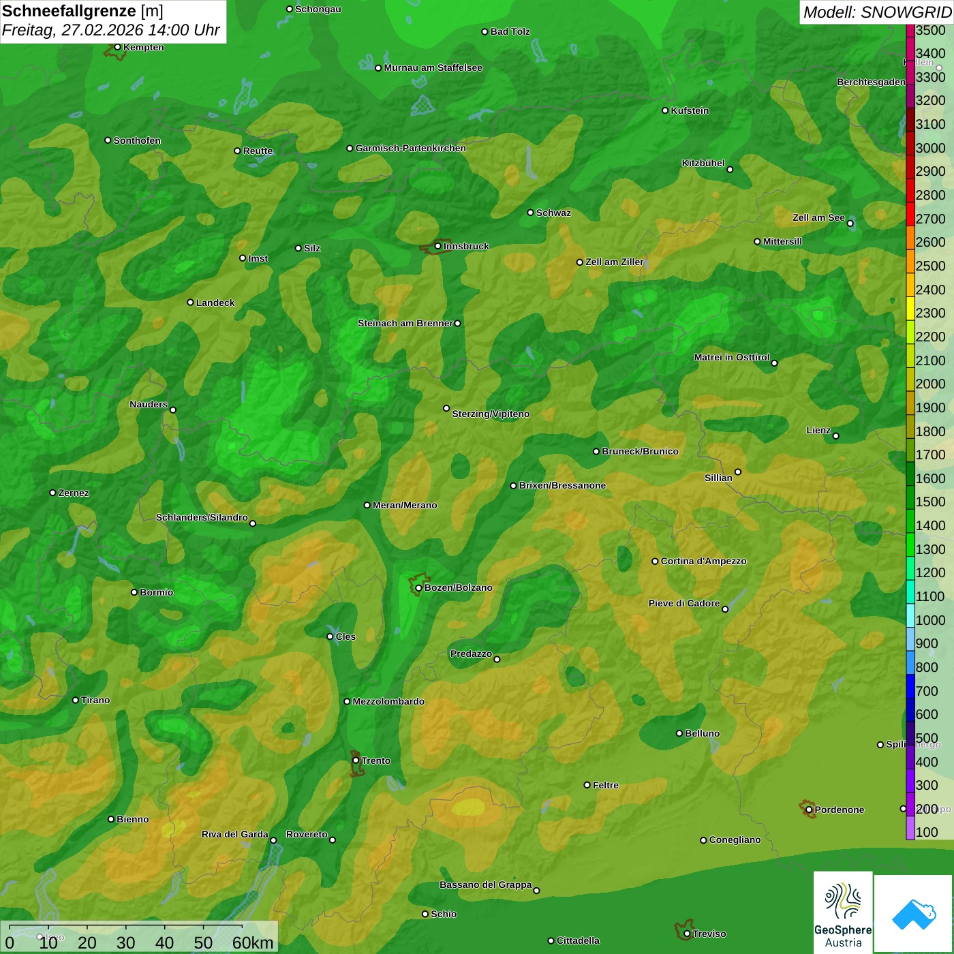
Task: Click the Bozen/Bolzano city label
Action: pyautogui.click(x=458, y=587)
